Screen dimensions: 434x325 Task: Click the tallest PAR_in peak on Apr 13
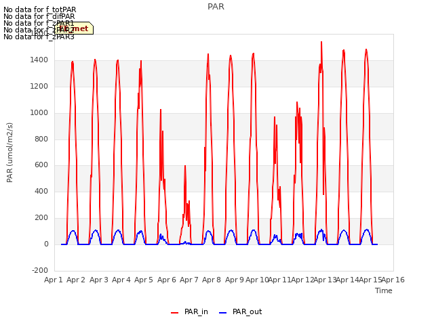point(321,42)
